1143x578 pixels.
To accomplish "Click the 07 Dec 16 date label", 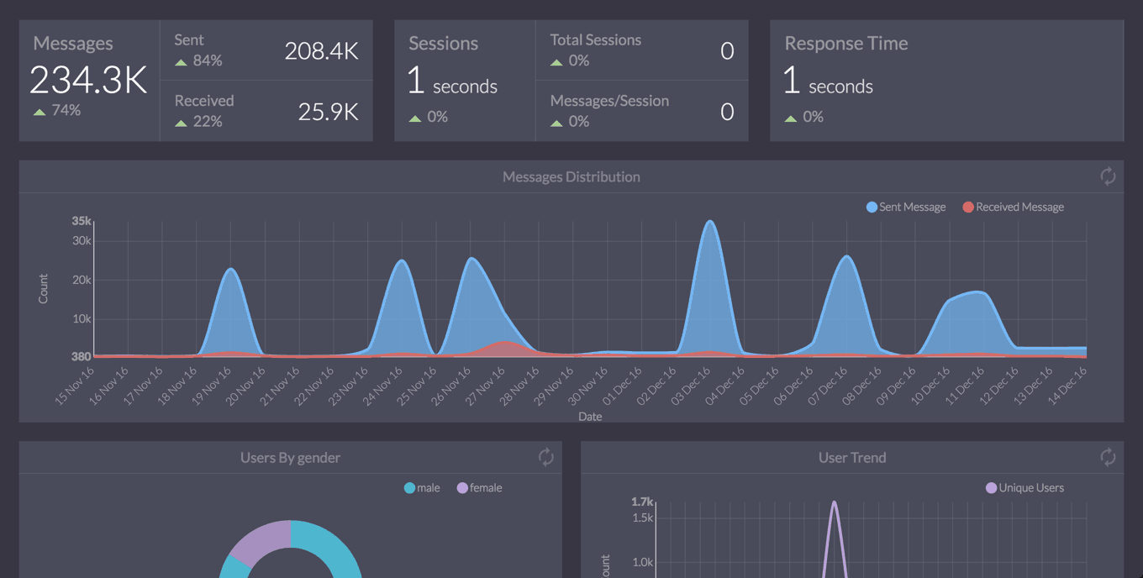I will (x=828, y=386).
